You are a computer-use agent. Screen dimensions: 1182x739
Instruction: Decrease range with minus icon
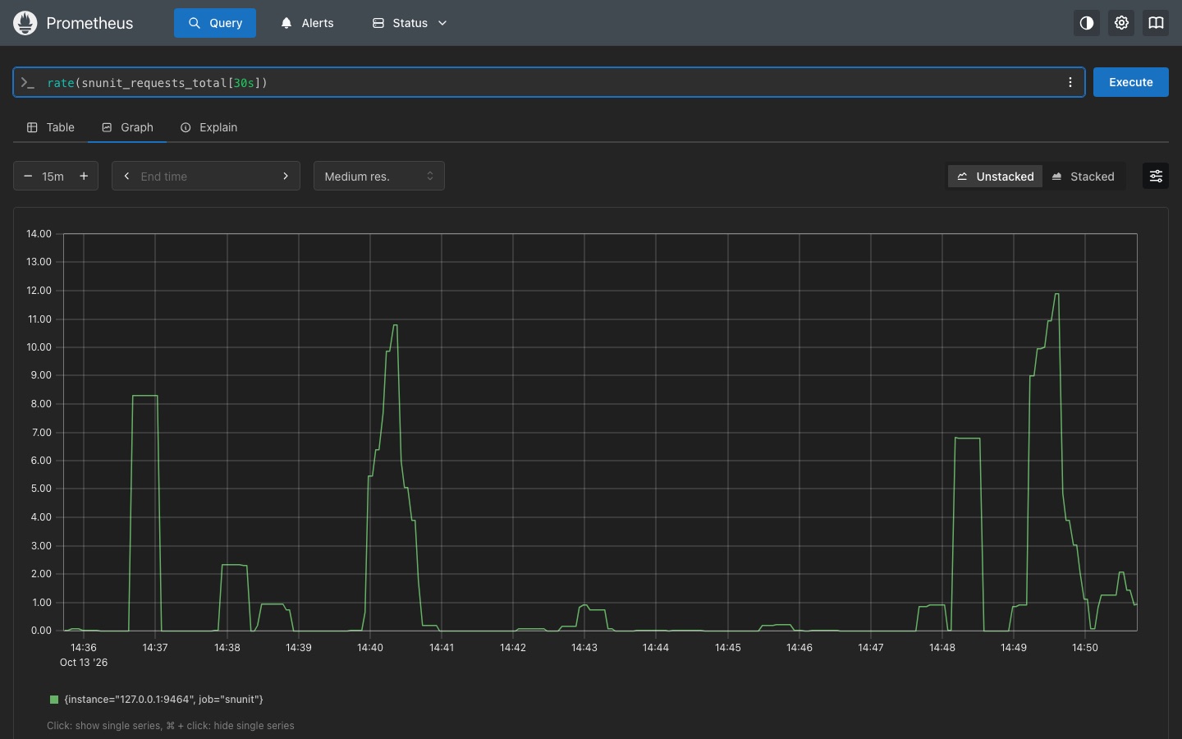point(28,176)
